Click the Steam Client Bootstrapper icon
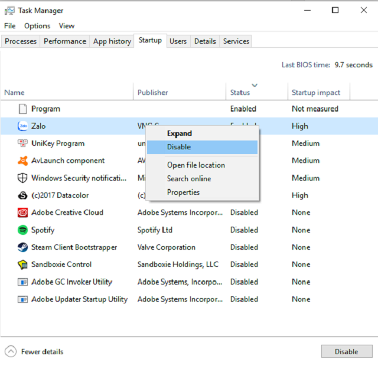 [x=22, y=247]
